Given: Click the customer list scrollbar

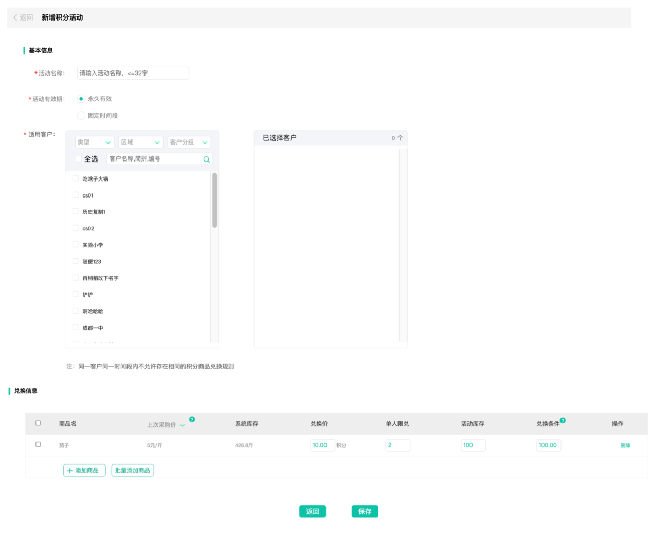Looking at the screenshot, I should tap(214, 201).
